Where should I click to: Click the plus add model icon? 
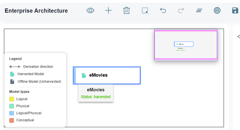(108, 10)
